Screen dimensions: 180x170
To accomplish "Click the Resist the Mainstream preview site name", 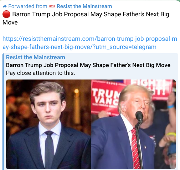I will click(36, 57).
